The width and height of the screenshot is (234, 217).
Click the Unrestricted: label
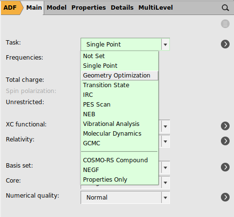(x=25, y=102)
